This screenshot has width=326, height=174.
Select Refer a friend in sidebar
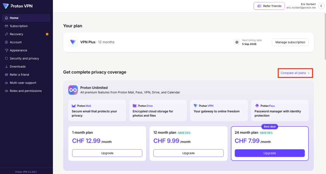(x=26, y=74)
